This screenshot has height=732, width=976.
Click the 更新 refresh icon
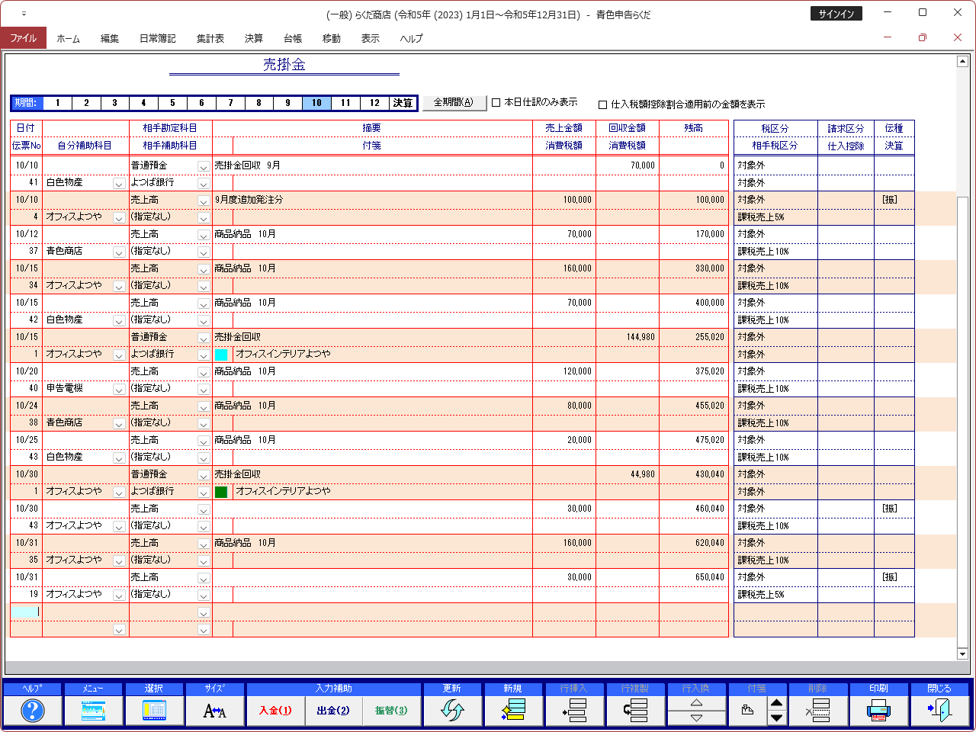click(x=452, y=711)
